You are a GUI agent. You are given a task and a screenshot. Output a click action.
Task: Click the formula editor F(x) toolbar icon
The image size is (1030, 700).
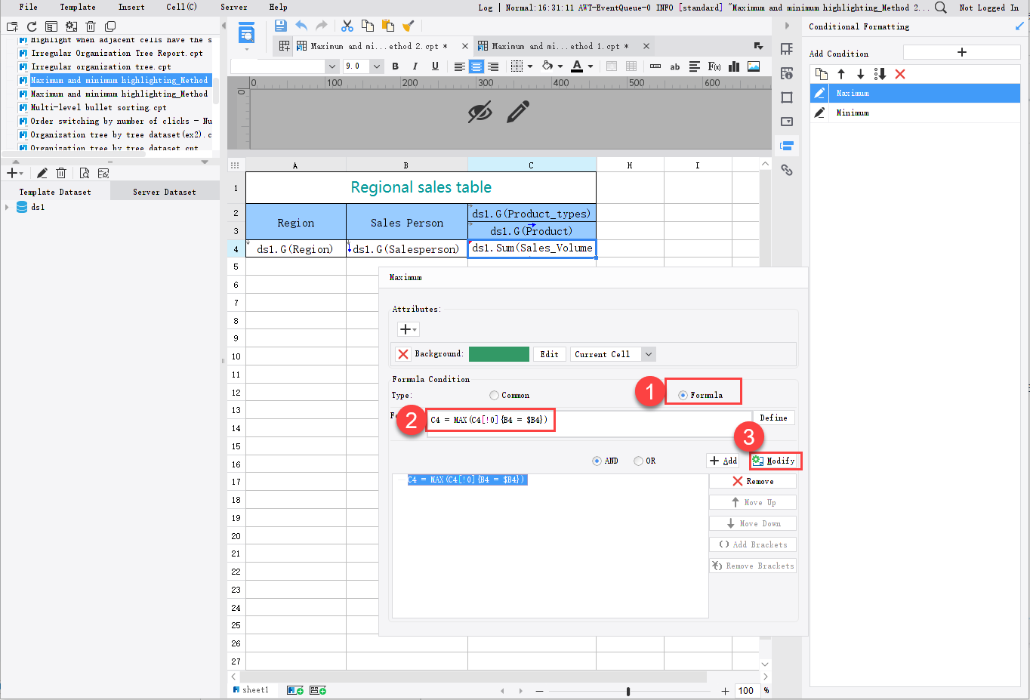tap(714, 66)
